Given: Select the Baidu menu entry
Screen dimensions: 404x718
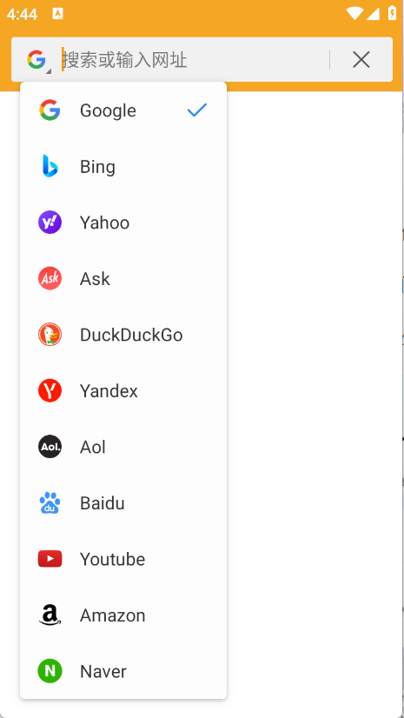Looking at the screenshot, I should 123,502.
